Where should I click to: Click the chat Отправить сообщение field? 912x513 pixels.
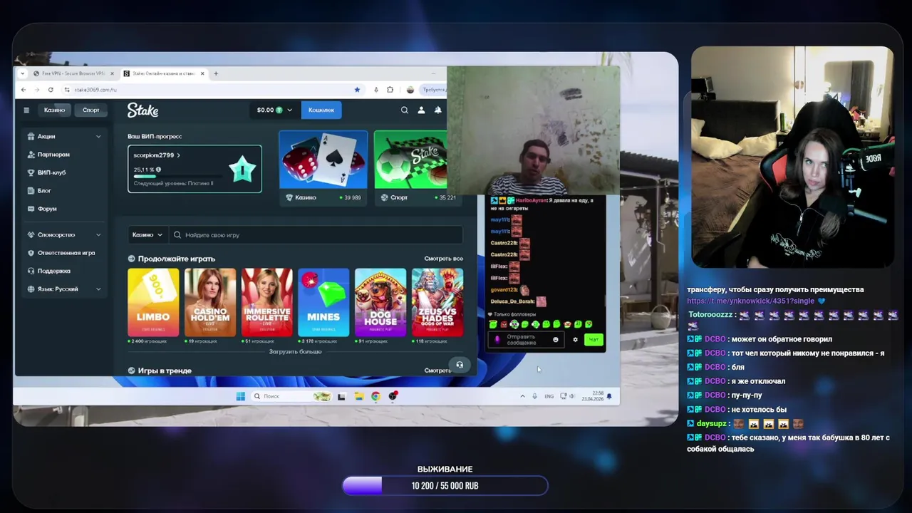click(x=527, y=340)
